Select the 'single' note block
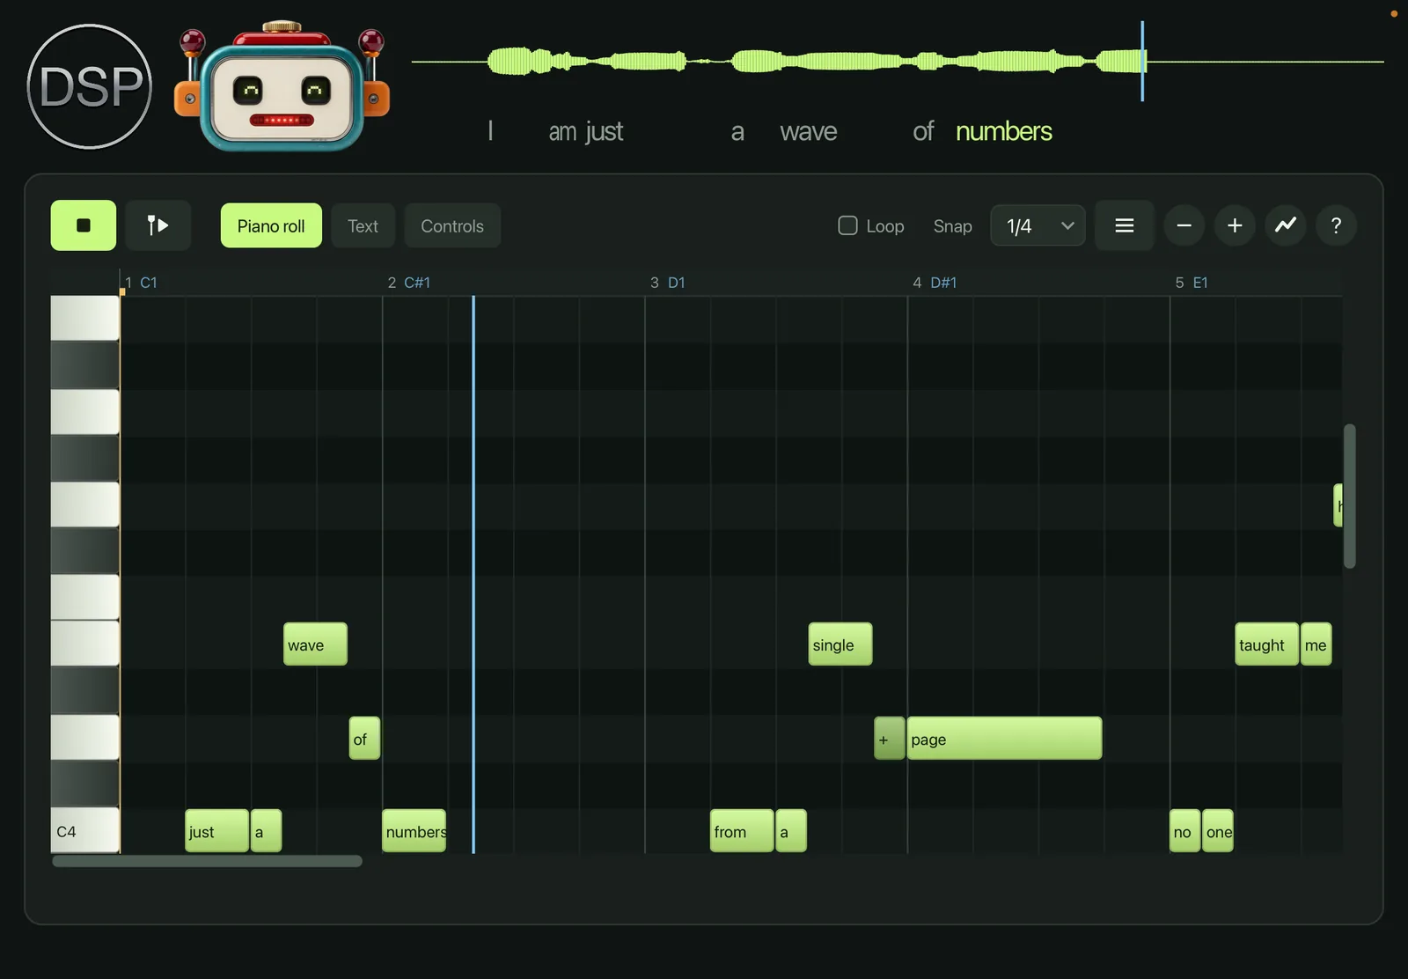Viewport: 1408px width, 979px height. [x=840, y=644]
